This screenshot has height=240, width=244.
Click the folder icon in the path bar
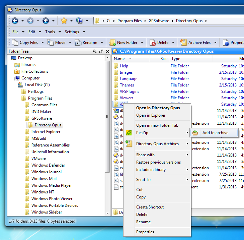pos(97,21)
